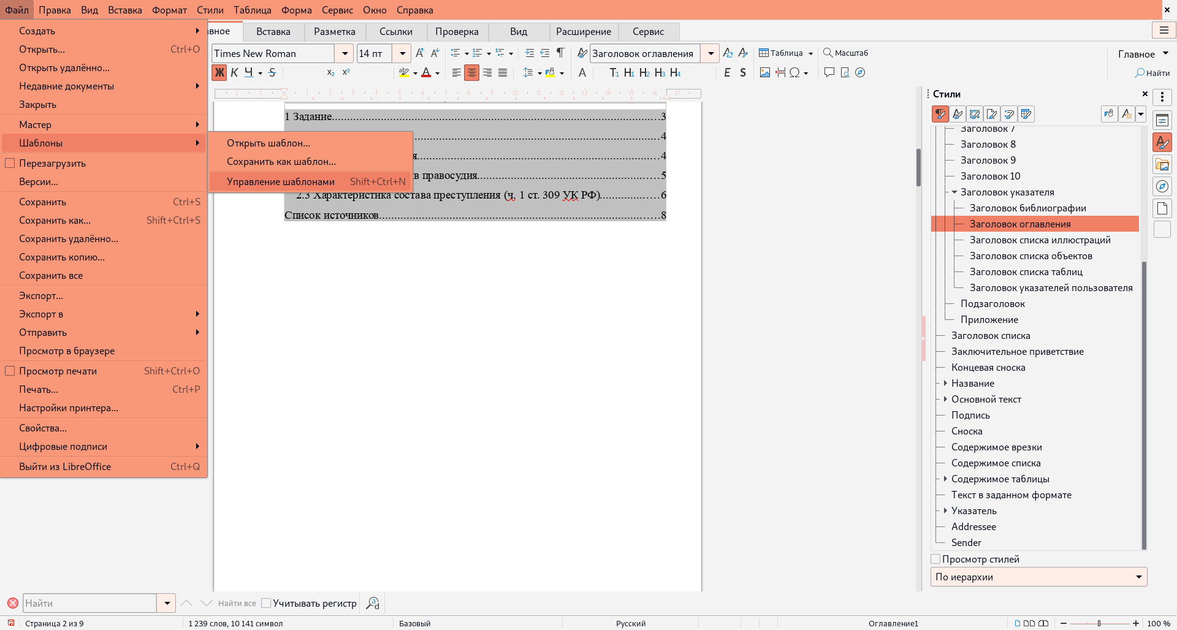Toggle bold formatting button
The height and width of the screenshot is (630, 1177).
click(x=219, y=73)
